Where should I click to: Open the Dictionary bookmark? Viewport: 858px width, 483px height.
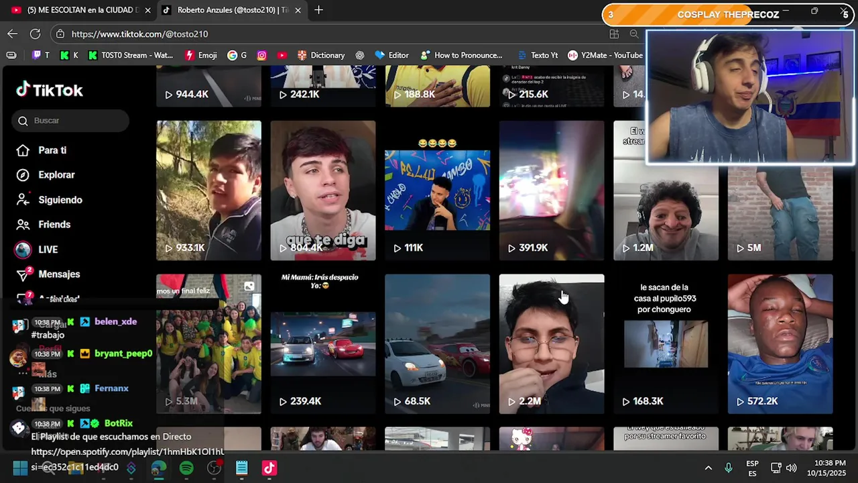tap(321, 55)
